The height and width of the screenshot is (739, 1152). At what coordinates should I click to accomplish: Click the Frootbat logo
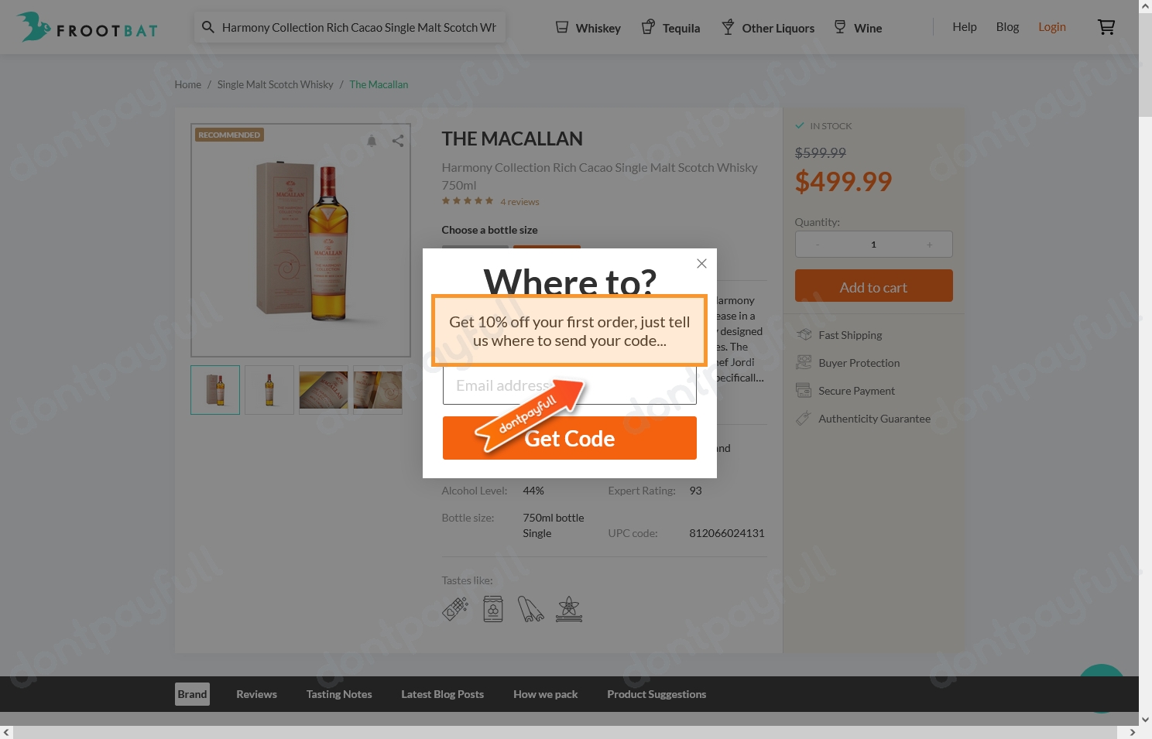[x=87, y=27]
